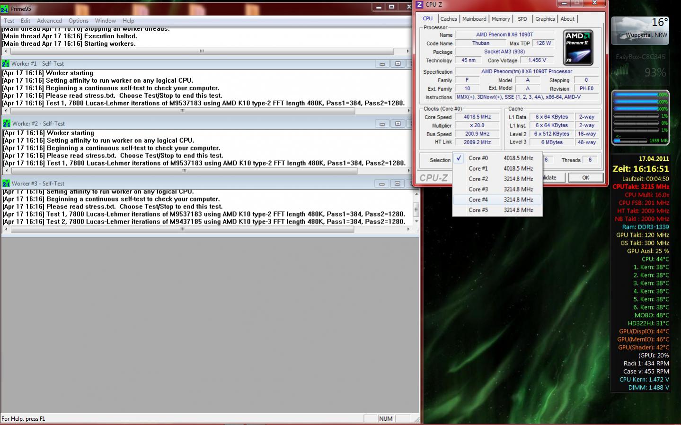This screenshot has width=681, height=425.
Task: Open the Advanced menu in Prime95
Action: (x=49, y=21)
